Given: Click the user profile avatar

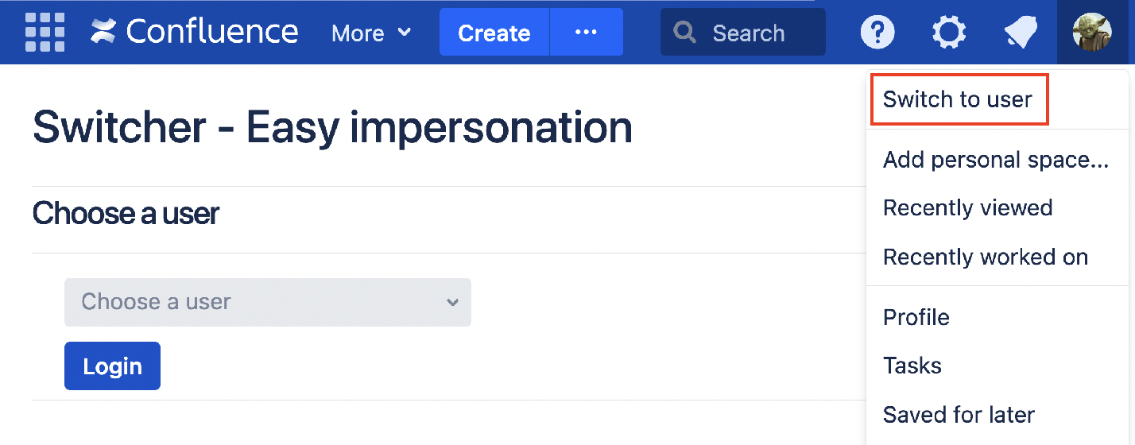Looking at the screenshot, I should 1091,33.
